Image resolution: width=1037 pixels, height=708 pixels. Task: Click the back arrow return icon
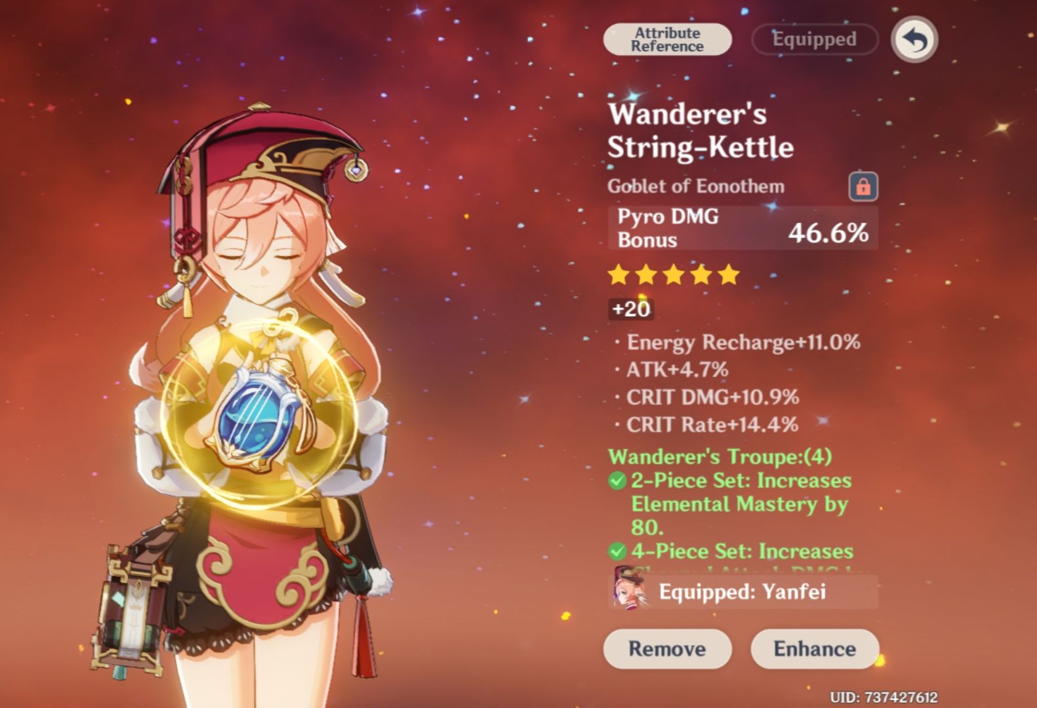coord(914,39)
